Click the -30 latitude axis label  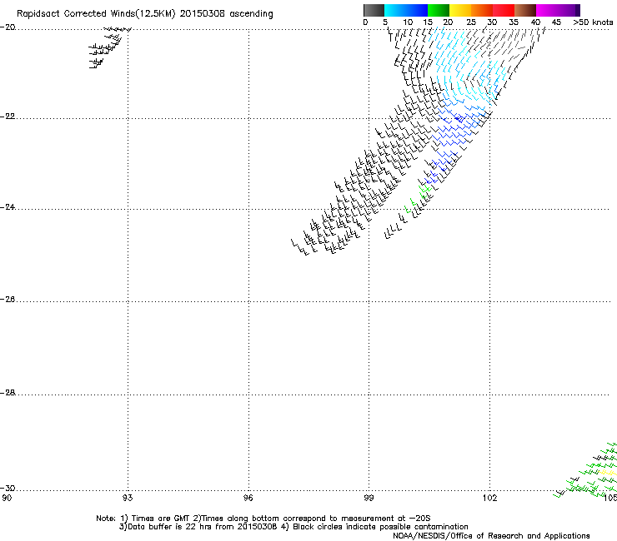[x=8, y=489]
